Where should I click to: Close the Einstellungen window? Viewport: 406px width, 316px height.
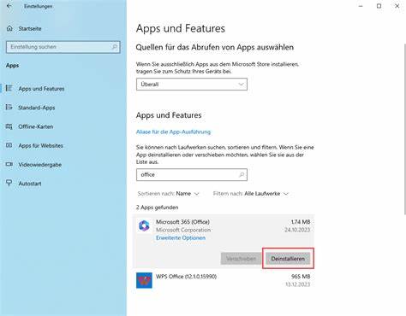tap(397, 6)
